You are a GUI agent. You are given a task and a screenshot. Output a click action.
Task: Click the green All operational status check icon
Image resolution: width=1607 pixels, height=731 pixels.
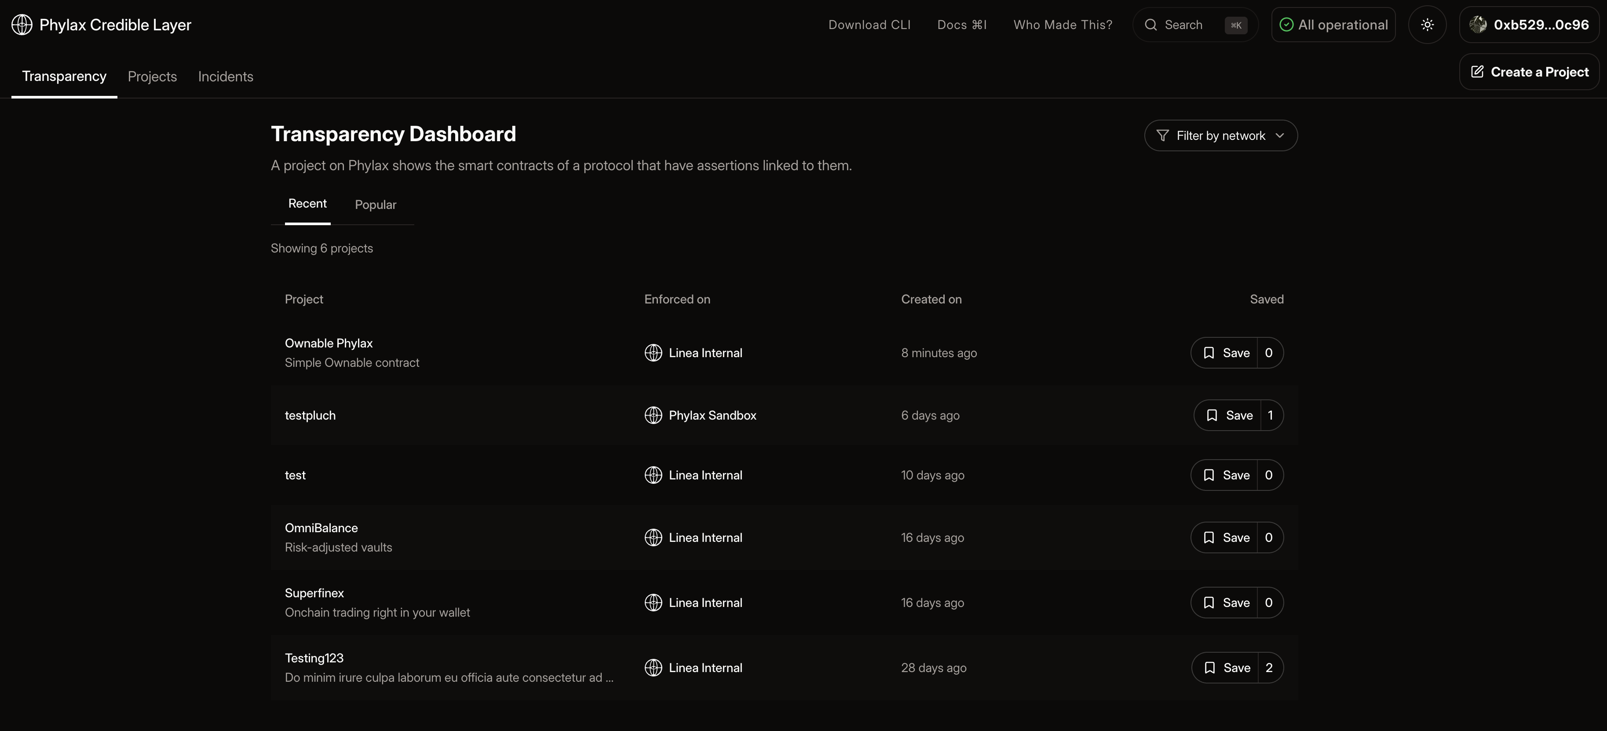click(x=1286, y=25)
